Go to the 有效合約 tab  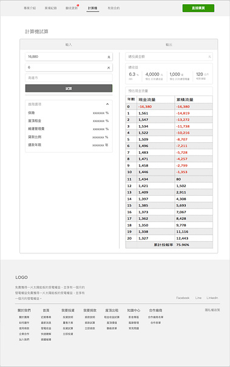pyautogui.click(x=113, y=8)
